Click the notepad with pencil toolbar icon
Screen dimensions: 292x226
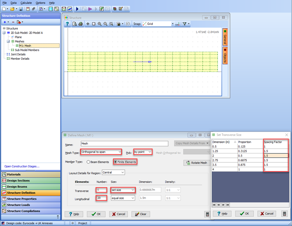(121, 9)
